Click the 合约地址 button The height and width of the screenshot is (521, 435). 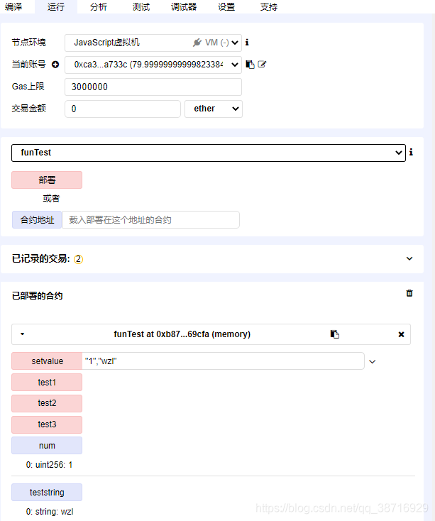click(x=37, y=219)
